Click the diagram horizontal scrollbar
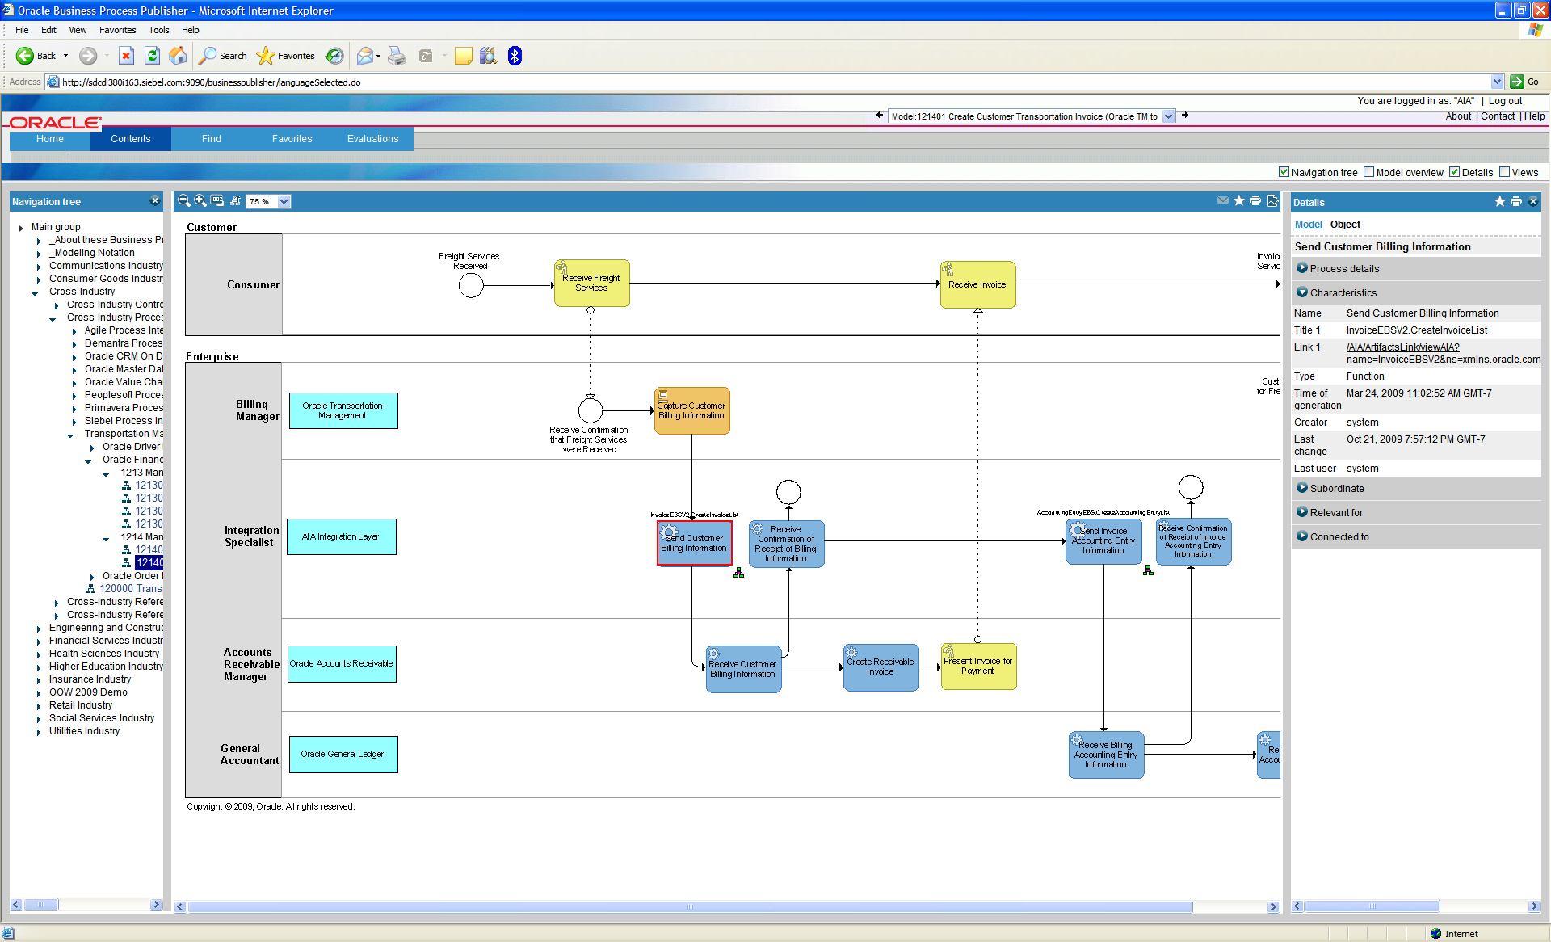The height and width of the screenshot is (942, 1551). 689,907
